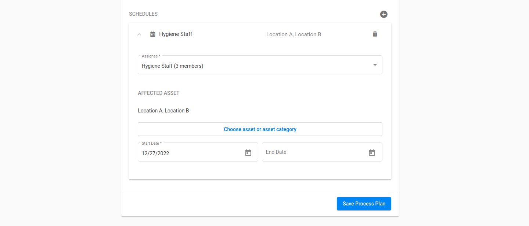The width and height of the screenshot is (529, 226).
Task: Click the End Date placeholder text
Action: tap(276, 152)
